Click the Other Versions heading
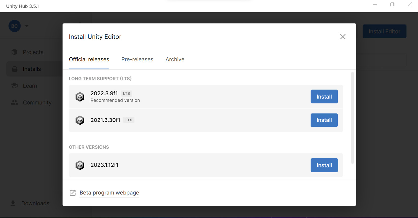This screenshot has width=418, height=218. click(89, 147)
